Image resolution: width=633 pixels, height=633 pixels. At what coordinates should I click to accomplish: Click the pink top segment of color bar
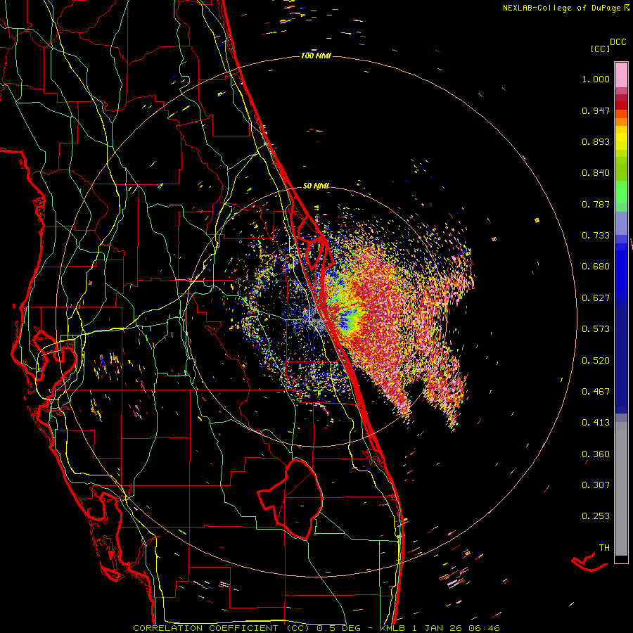pos(621,75)
